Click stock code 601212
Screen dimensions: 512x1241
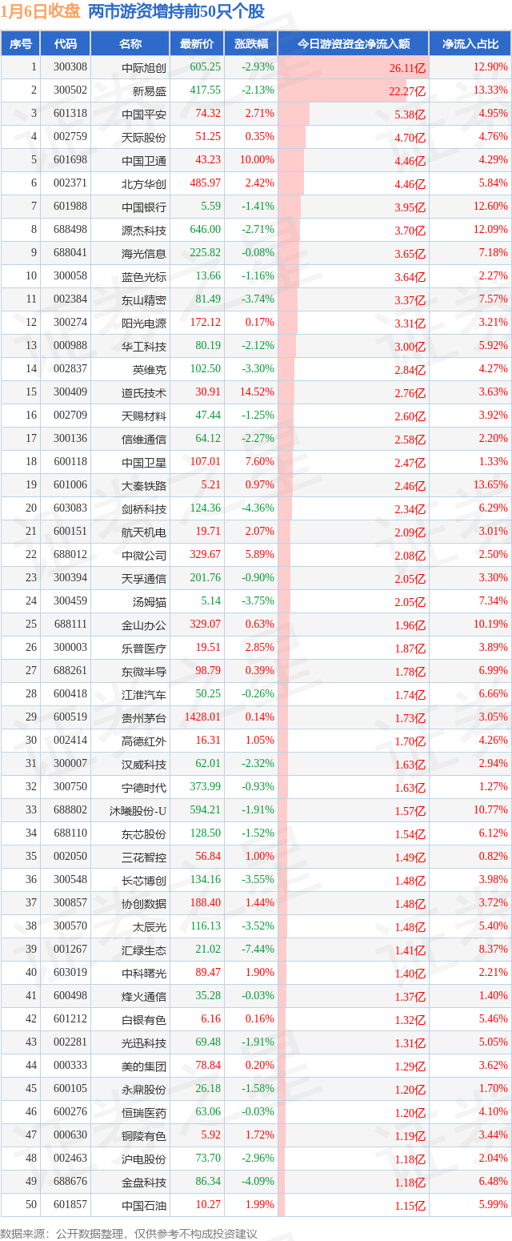[70, 1019]
